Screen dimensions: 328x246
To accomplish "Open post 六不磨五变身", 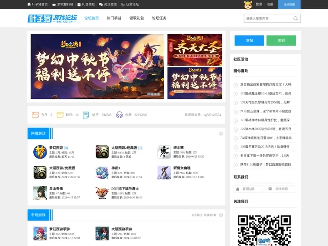I will (266, 111).
